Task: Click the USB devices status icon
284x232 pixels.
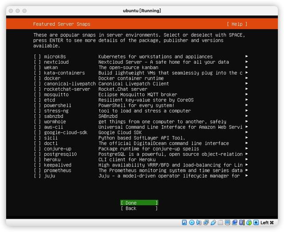Action: pos(213,222)
